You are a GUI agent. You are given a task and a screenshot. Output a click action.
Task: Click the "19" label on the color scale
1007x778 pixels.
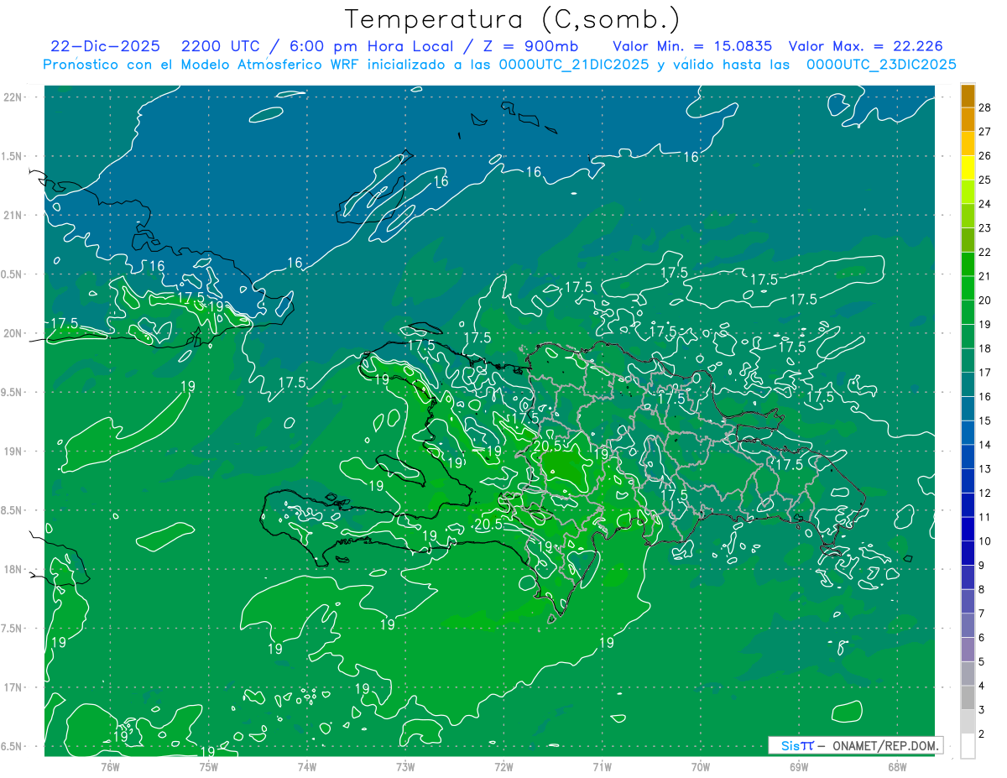tap(985, 324)
